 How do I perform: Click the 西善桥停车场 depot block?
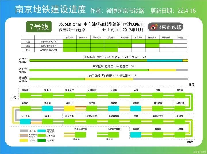click(x=80, y=135)
